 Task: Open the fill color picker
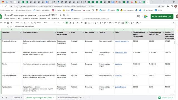click(82, 23)
